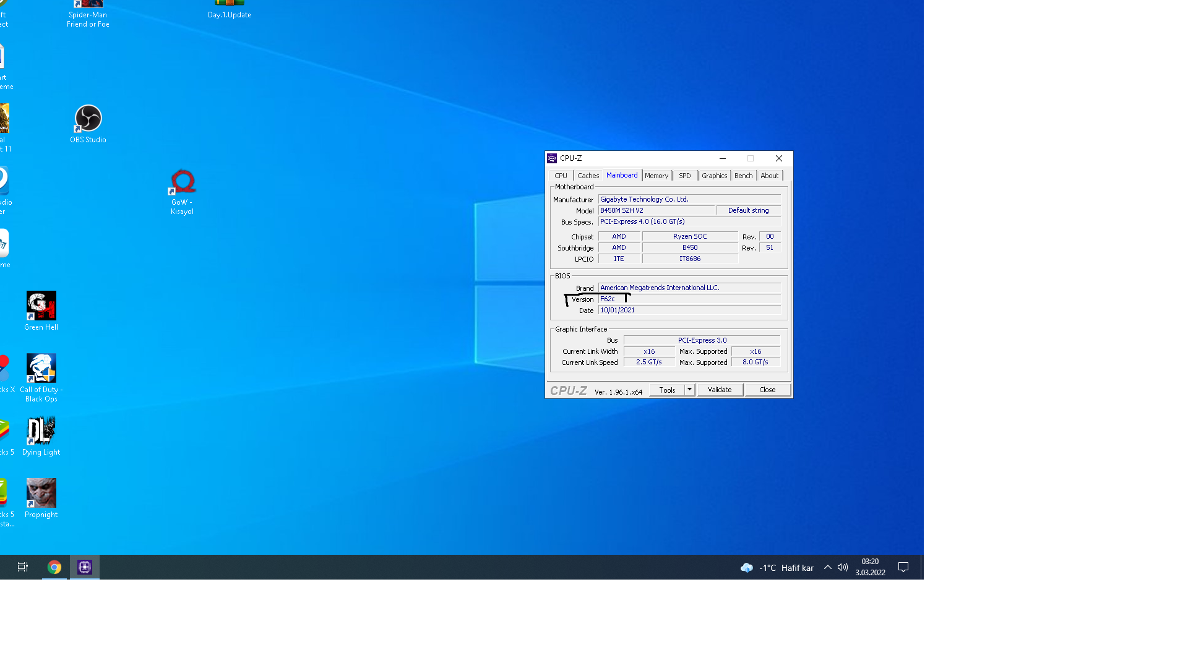Screen dimensions: 1188x668
Task: Select the Call of Duty Black Ops shortcut
Action: pyautogui.click(x=41, y=367)
